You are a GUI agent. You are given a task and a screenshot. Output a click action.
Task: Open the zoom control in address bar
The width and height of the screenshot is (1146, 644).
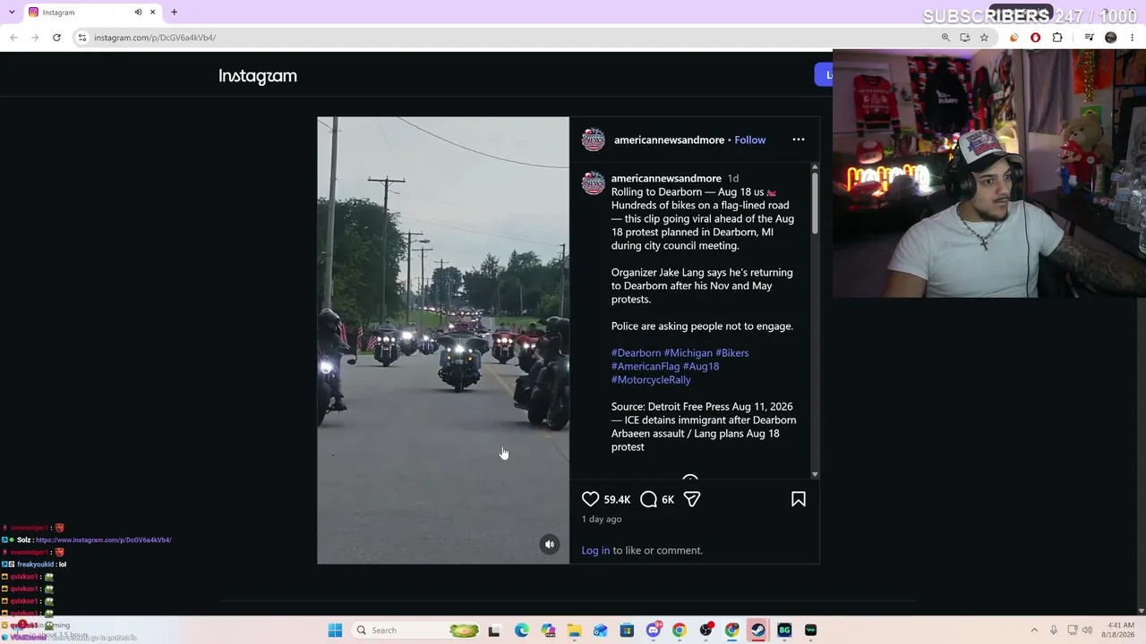click(x=945, y=38)
